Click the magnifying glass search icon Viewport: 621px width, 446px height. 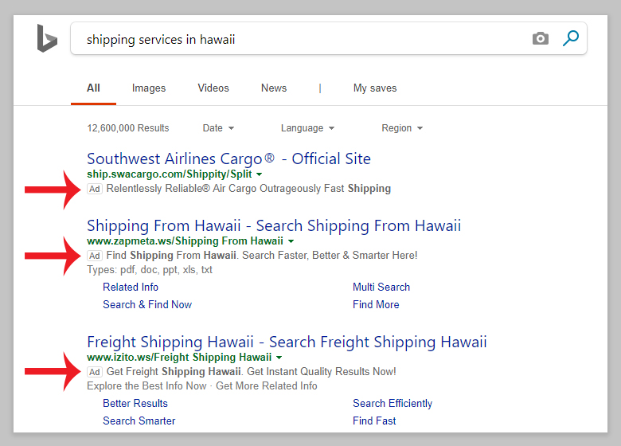tap(571, 38)
